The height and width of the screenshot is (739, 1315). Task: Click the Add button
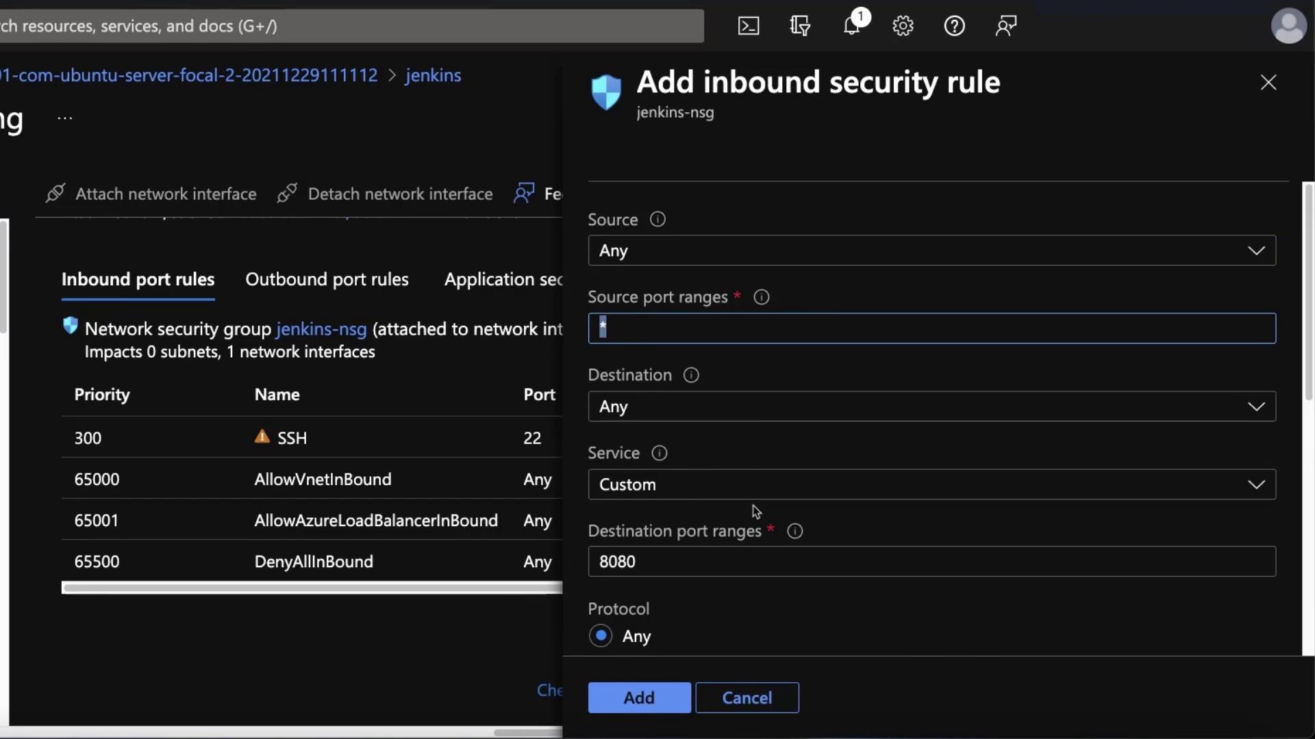point(639,697)
